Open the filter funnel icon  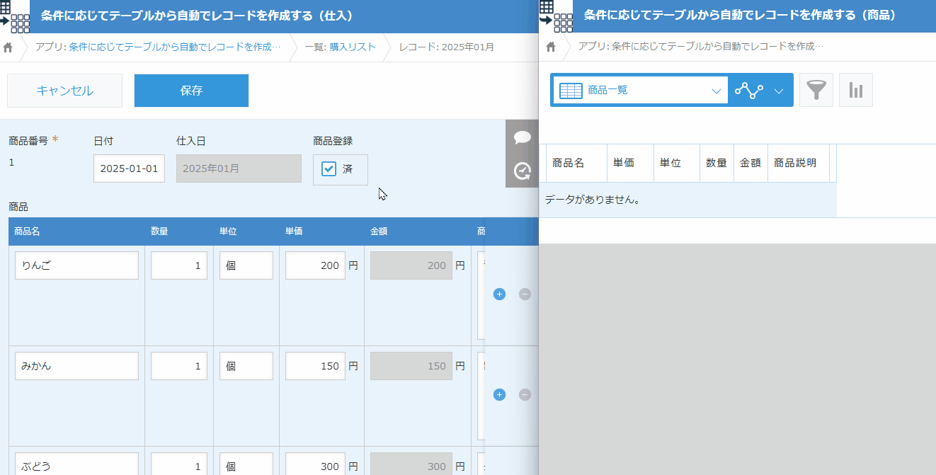[x=816, y=90]
